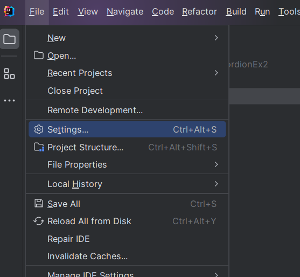Click the folder icon next to Open

click(x=39, y=56)
